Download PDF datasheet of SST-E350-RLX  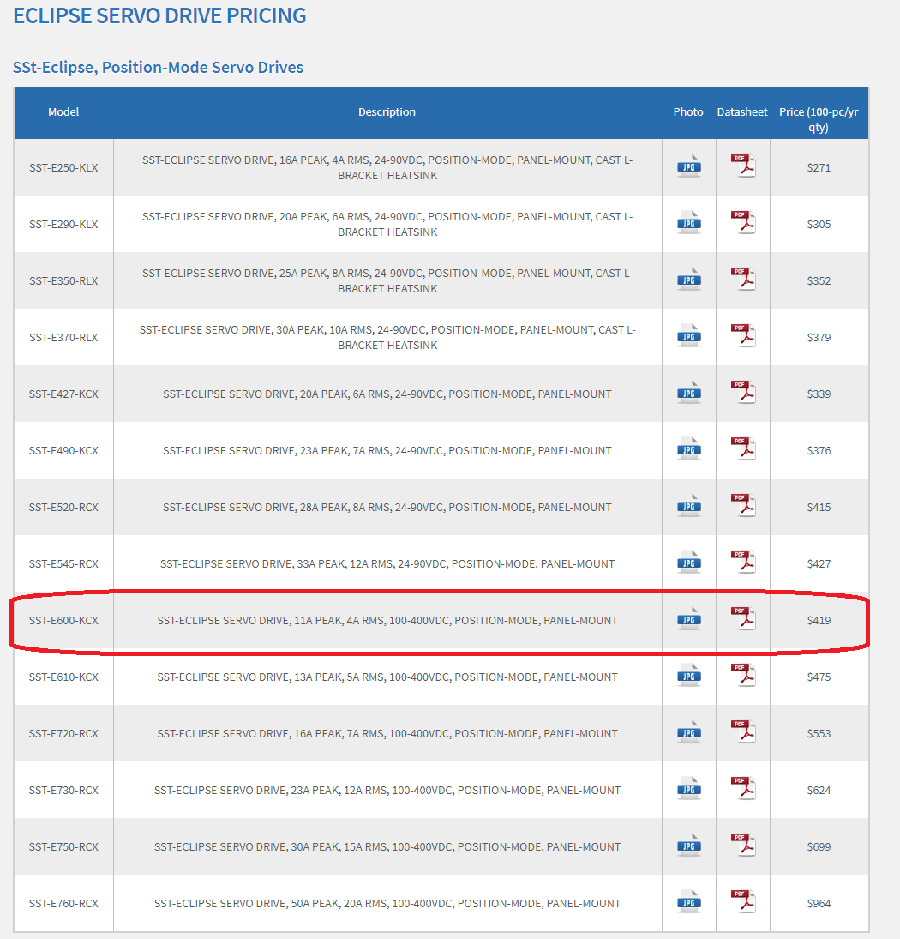[743, 279]
